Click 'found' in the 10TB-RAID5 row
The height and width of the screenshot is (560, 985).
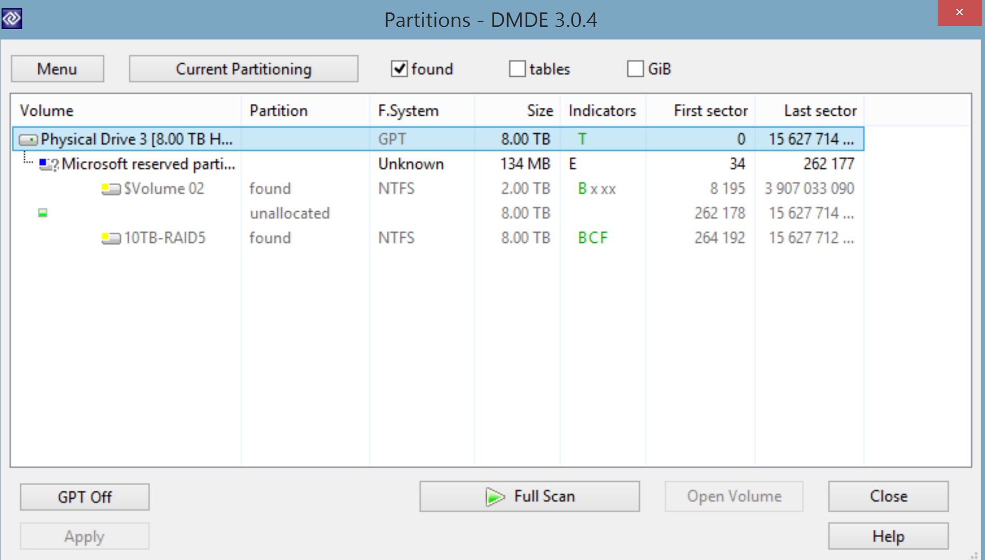click(x=270, y=238)
